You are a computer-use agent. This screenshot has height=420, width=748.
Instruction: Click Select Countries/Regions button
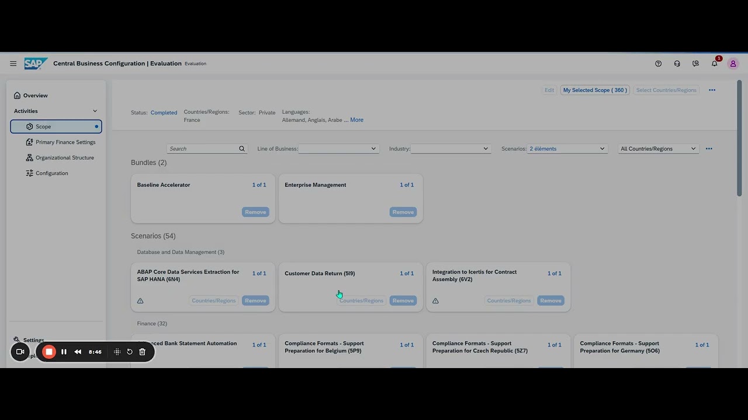click(x=666, y=90)
